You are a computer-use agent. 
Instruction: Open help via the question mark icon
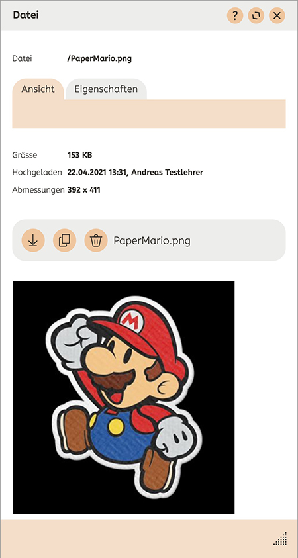[x=235, y=16]
